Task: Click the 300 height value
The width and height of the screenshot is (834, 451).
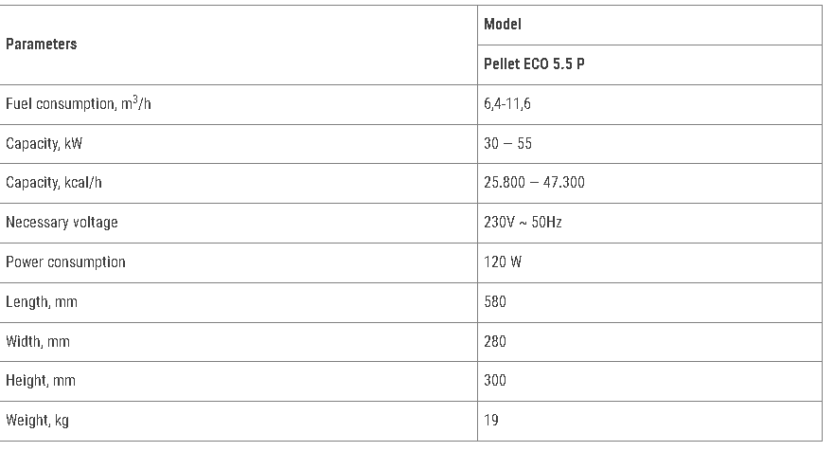Action: click(495, 380)
